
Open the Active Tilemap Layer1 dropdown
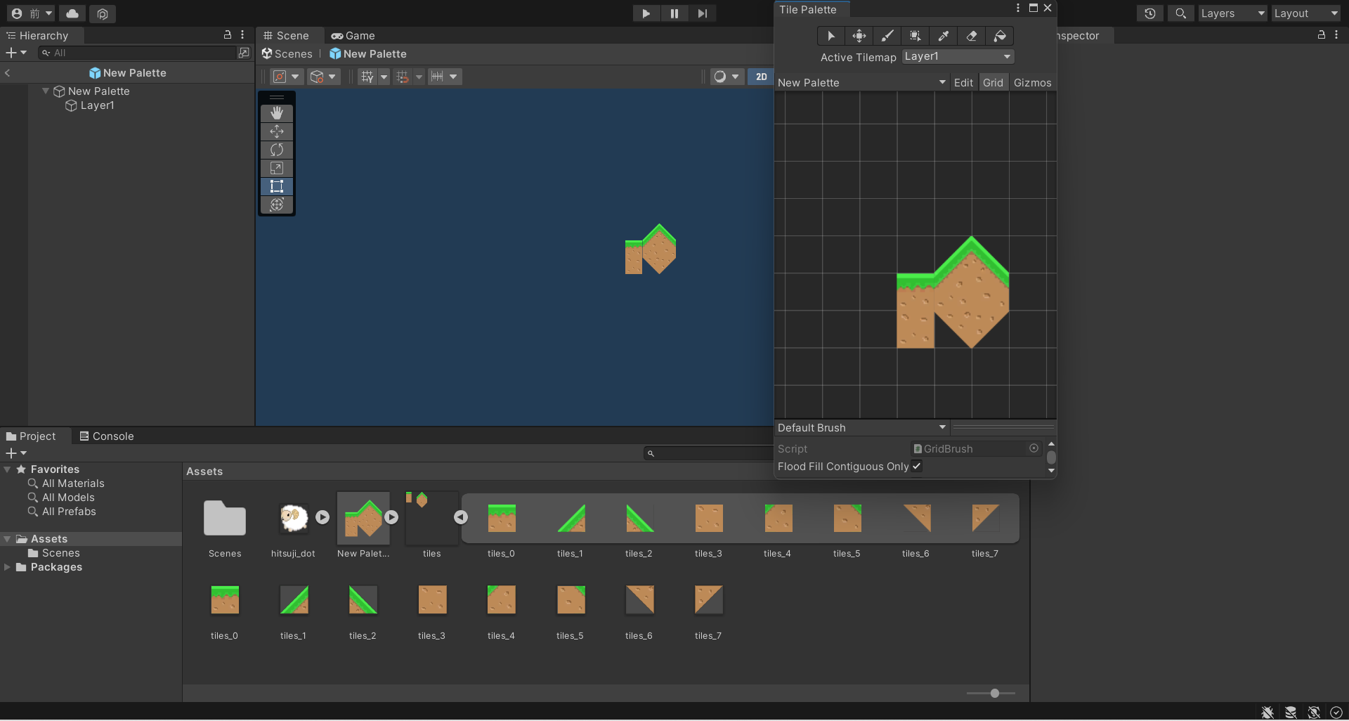pos(958,57)
